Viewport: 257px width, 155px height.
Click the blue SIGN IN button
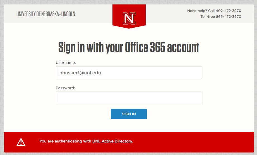pos(129,114)
